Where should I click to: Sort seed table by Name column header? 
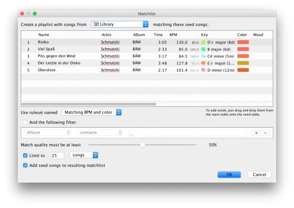44,35
